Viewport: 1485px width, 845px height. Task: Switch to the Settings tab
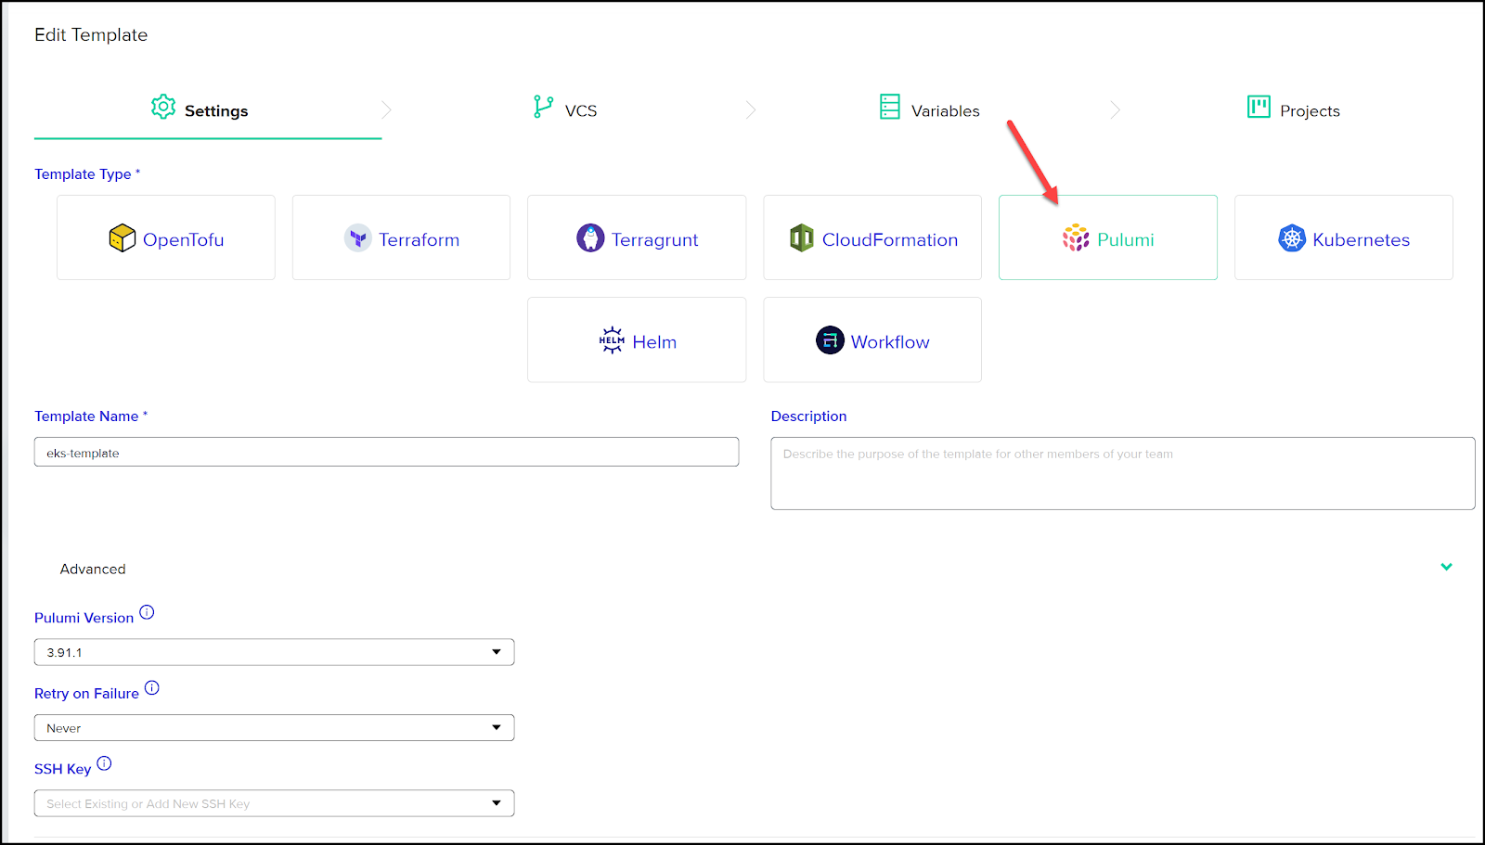(x=208, y=110)
